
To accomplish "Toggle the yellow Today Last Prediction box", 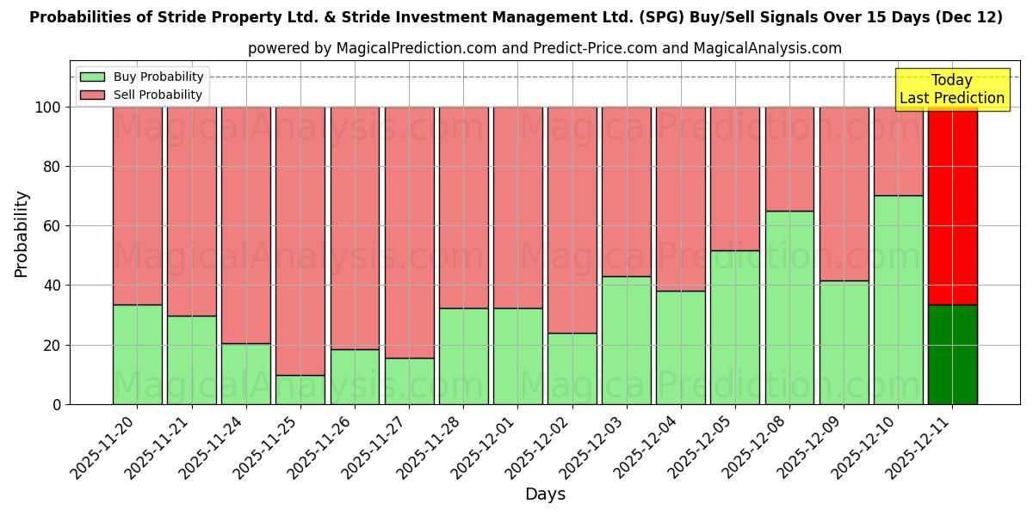I will click(x=952, y=86).
